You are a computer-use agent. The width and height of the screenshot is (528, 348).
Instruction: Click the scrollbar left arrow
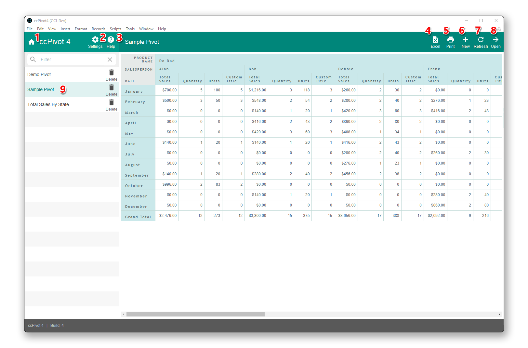[123, 314]
